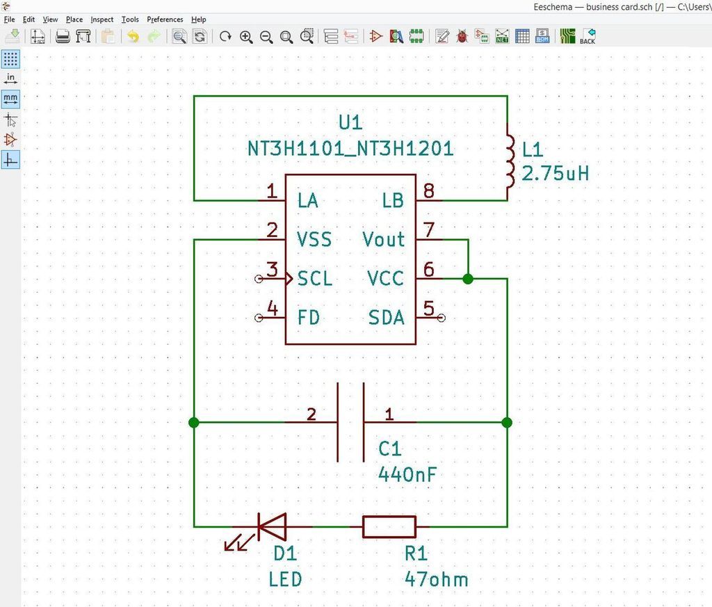Viewport: 712px width, 607px height.
Task: Click the LED value label
Action: tap(285, 579)
